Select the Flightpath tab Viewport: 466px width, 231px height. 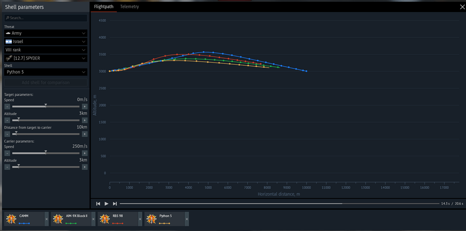coord(104,7)
